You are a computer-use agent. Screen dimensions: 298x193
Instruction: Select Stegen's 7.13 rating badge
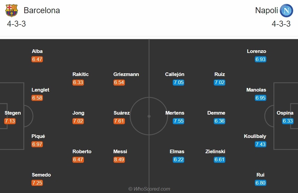pos(10,121)
